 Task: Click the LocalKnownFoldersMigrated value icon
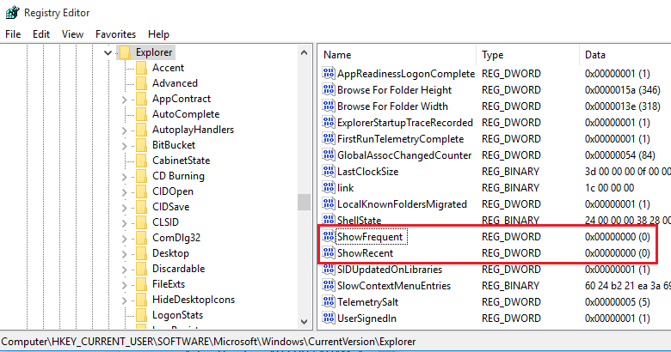click(x=329, y=204)
